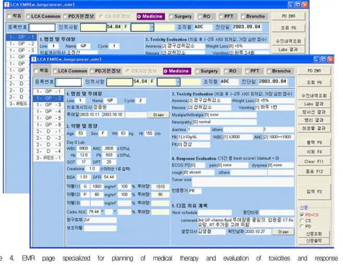Click the 신문출력 button
The height and width of the screenshot is (265, 343).
[314, 241]
